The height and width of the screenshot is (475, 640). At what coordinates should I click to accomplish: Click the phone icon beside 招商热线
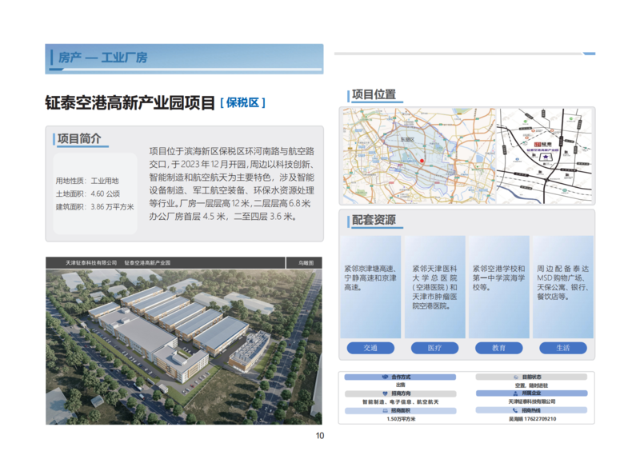[x=515, y=410]
